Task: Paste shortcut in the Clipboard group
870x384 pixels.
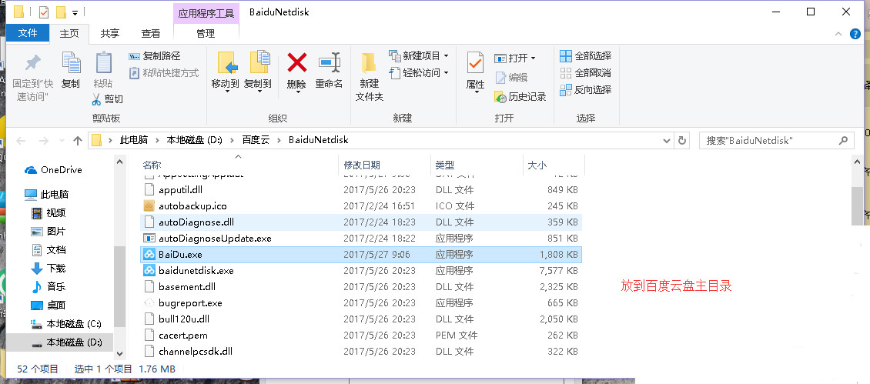Action: (x=163, y=72)
